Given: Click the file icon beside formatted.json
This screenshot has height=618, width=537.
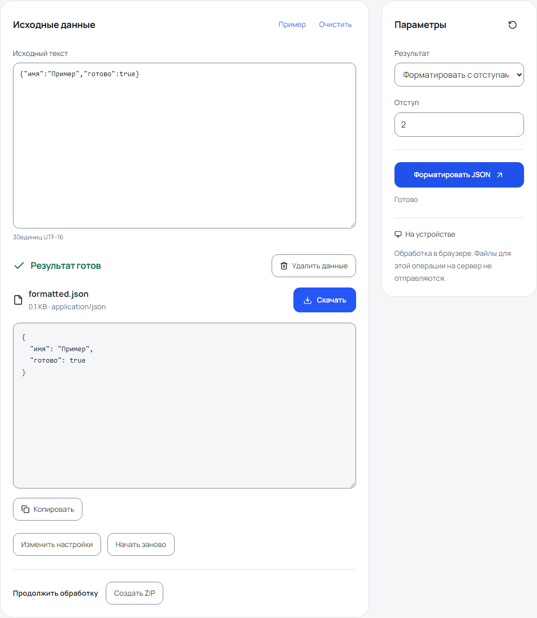Looking at the screenshot, I should click(18, 300).
